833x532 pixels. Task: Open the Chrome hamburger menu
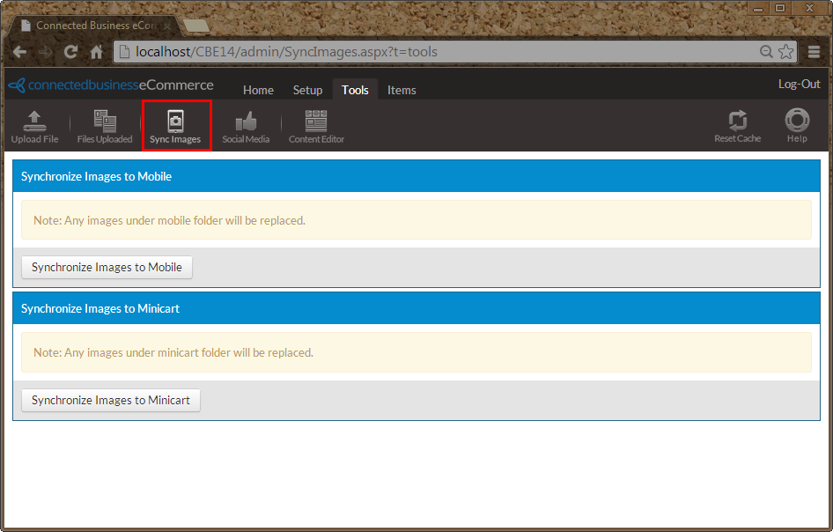(x=814, y=52)
